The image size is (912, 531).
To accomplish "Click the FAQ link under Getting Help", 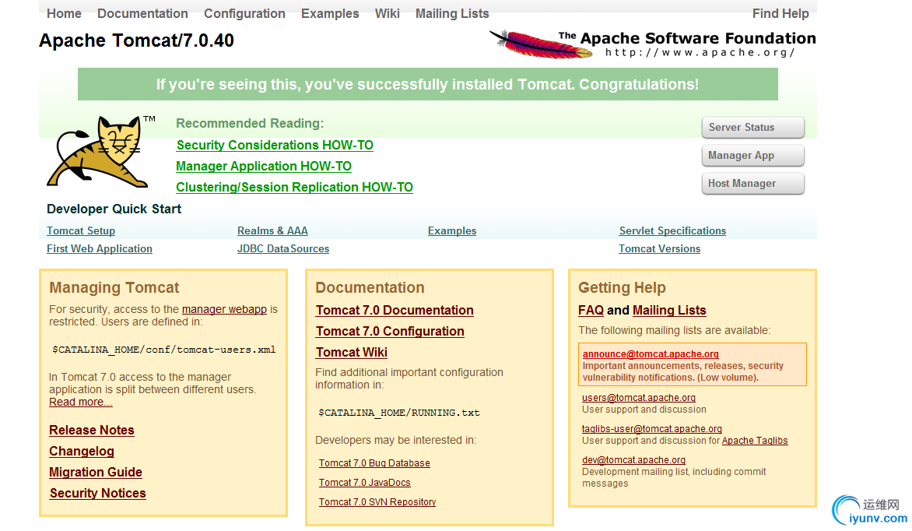I will 591,310.
